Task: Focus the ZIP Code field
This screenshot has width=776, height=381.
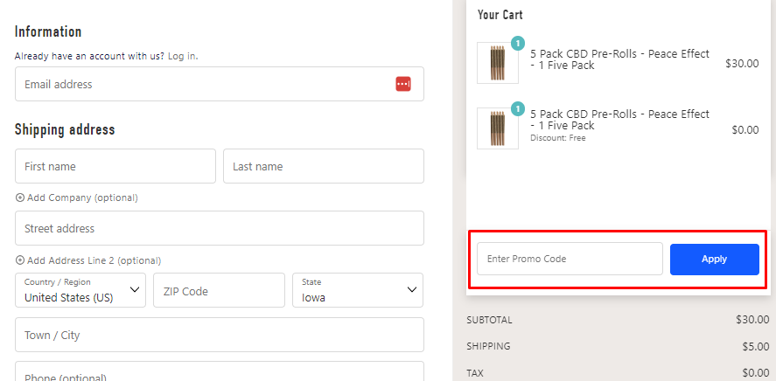Action: pos(219,290)
